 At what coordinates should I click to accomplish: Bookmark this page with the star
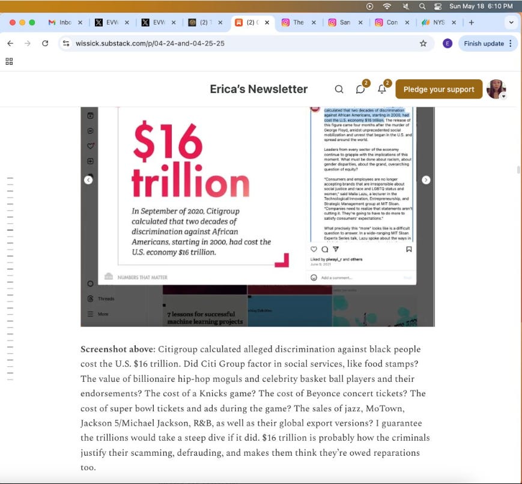pyautogui.click(x=423, y=43)
